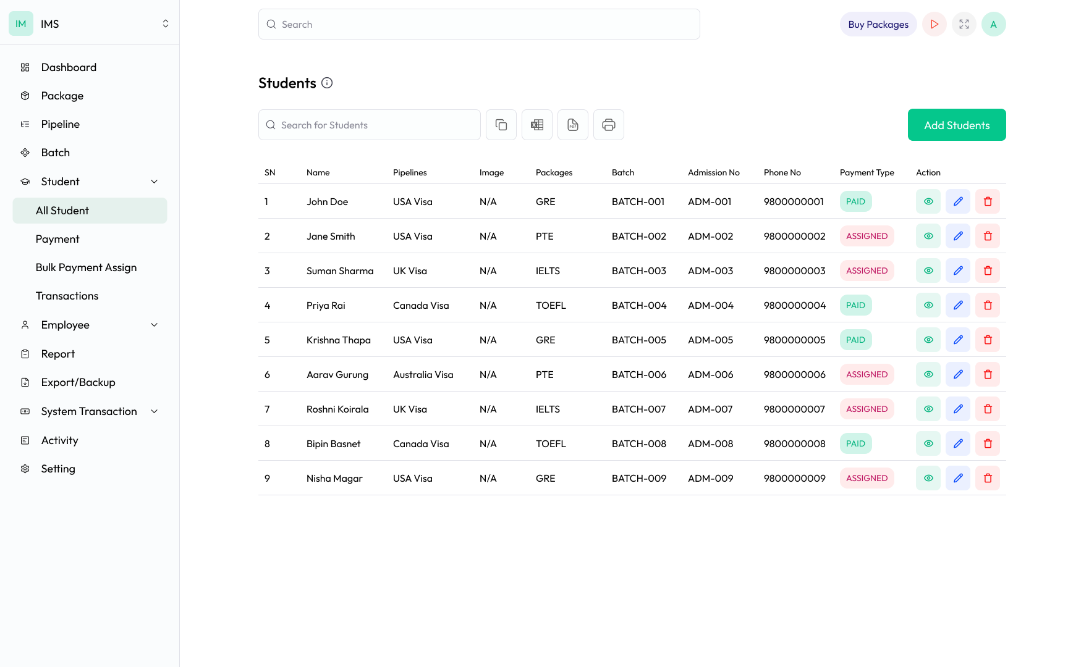The height and width of the screenshot is (667, 1068).
Task: Click the Buy Packages button
Action: click(x=878, y=24)
